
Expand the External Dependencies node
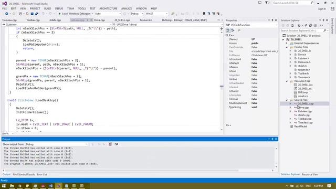(x=287, y=43)
